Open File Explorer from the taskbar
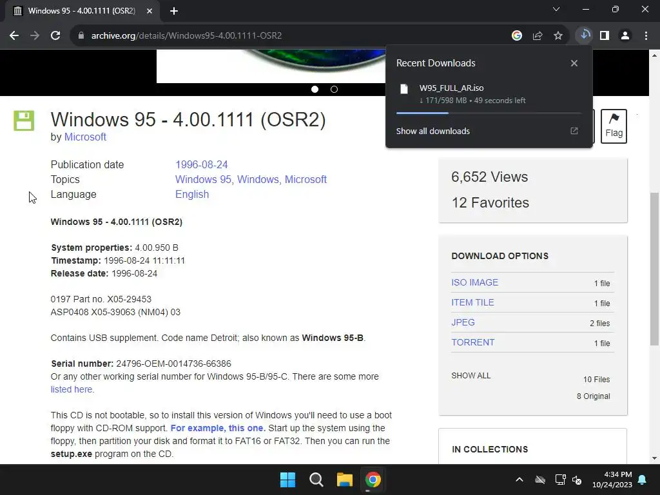The width and height of the screenshot is (660, 495). (x=344, y=480)
